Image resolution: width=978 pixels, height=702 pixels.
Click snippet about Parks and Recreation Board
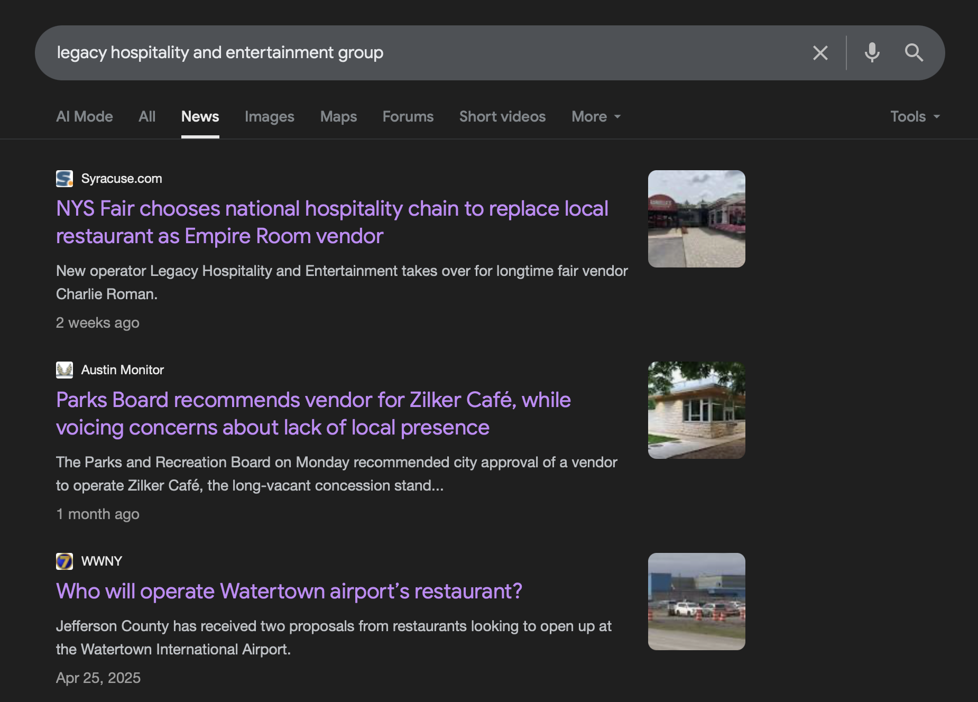[337, 474]
